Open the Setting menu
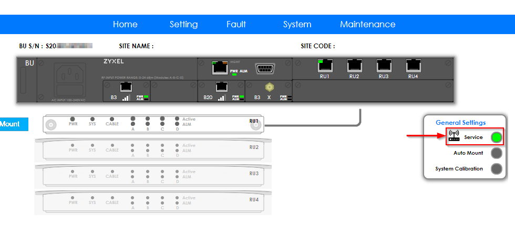This screenshot has width=515, height=236. 183,25
